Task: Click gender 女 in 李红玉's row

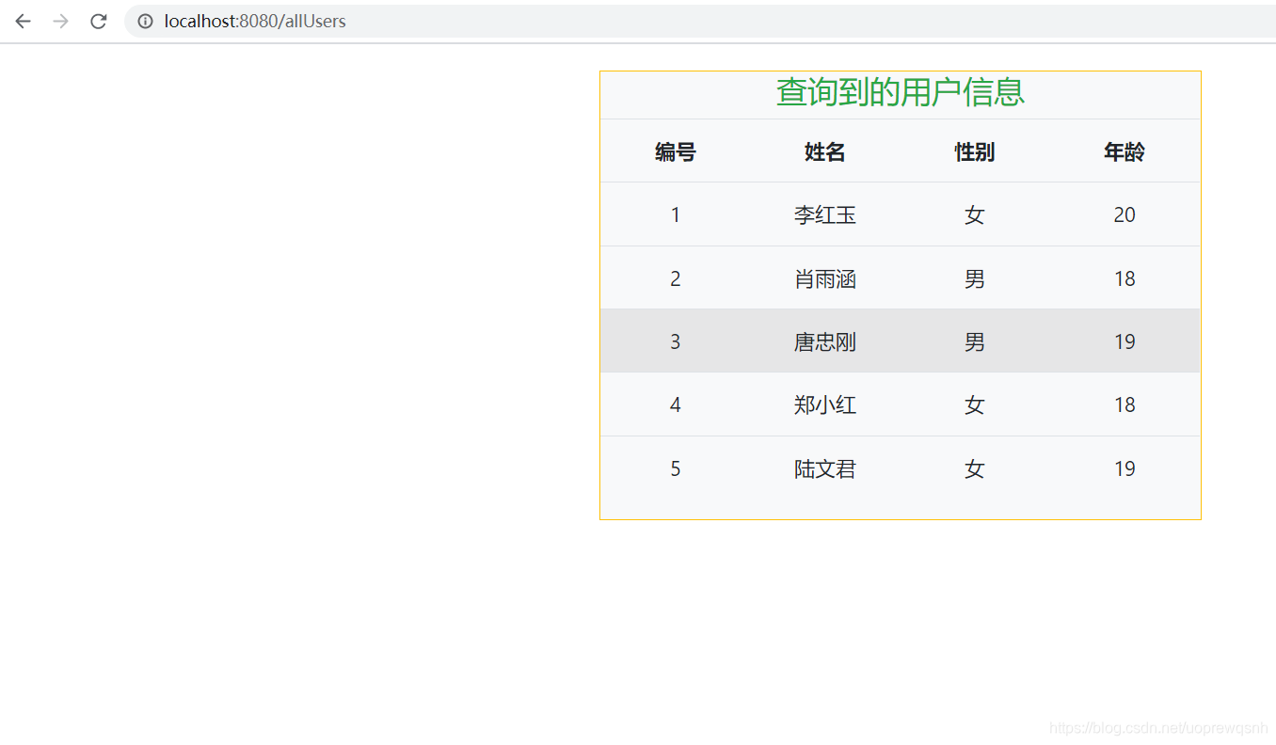Action: (x=975, y=214)
